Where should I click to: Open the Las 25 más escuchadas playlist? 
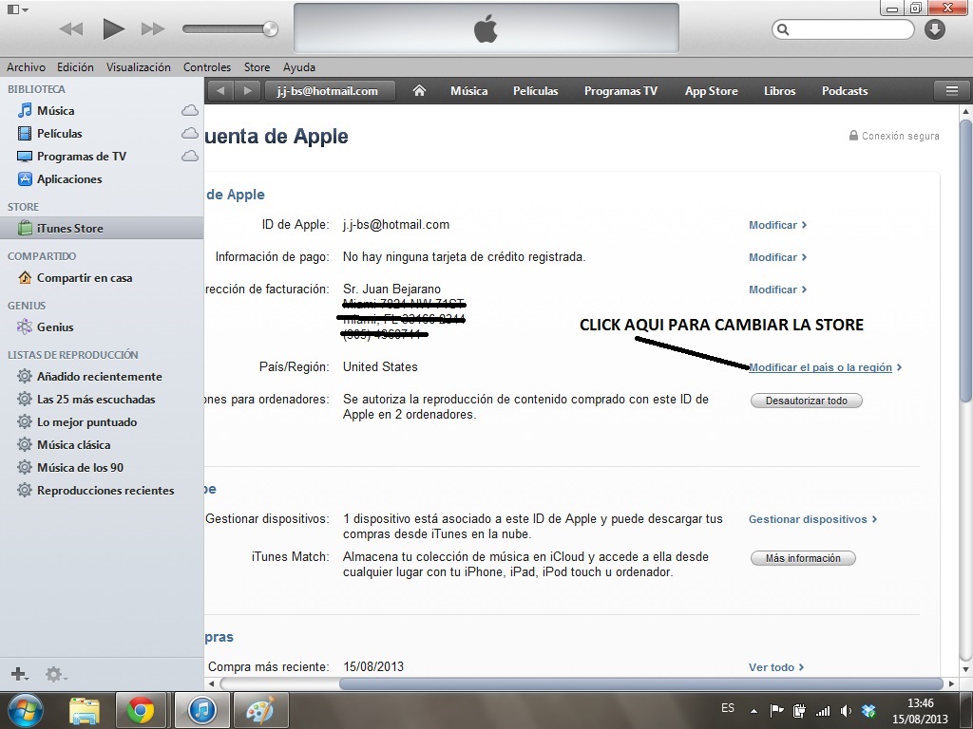(x=96, y=400)
